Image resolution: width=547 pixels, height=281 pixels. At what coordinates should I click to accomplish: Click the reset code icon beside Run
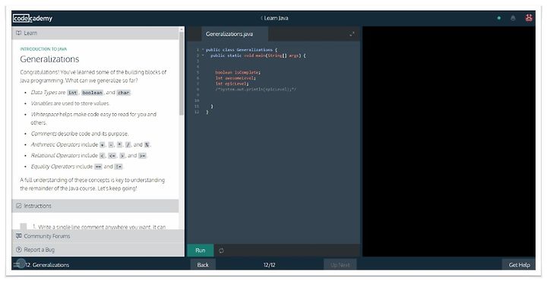point(221,251)
